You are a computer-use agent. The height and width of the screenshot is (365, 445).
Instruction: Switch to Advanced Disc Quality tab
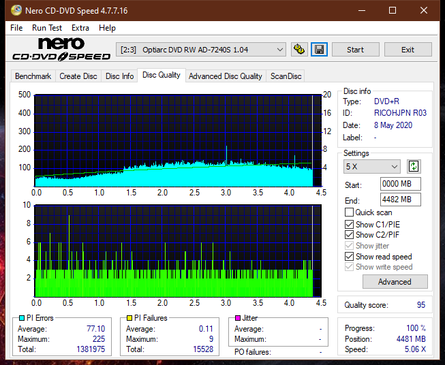pyautogui.click(x=226, y=76)
